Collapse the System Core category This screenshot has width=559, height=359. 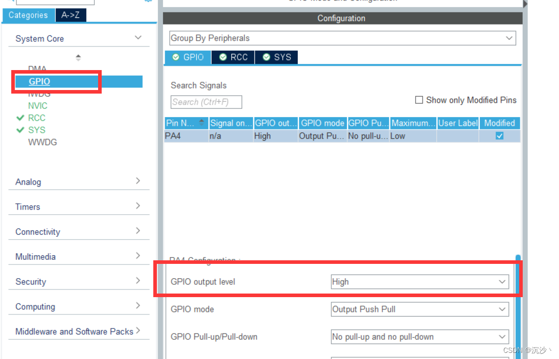[x=138, y=38]
